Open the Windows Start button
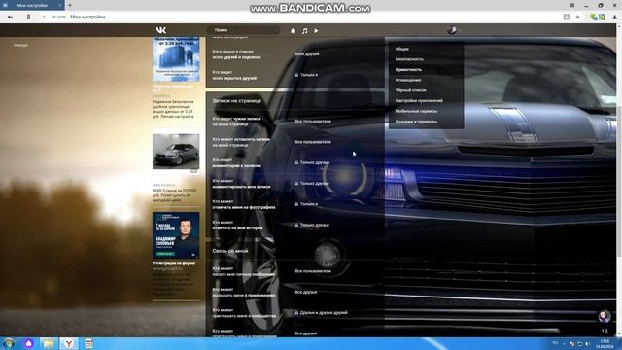Screen dimensions: 622x350 tap(9, 343)
